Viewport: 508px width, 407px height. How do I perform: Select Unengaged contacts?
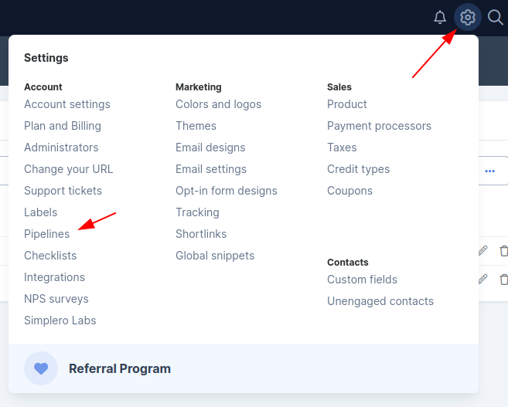click(x=380, y=301)
